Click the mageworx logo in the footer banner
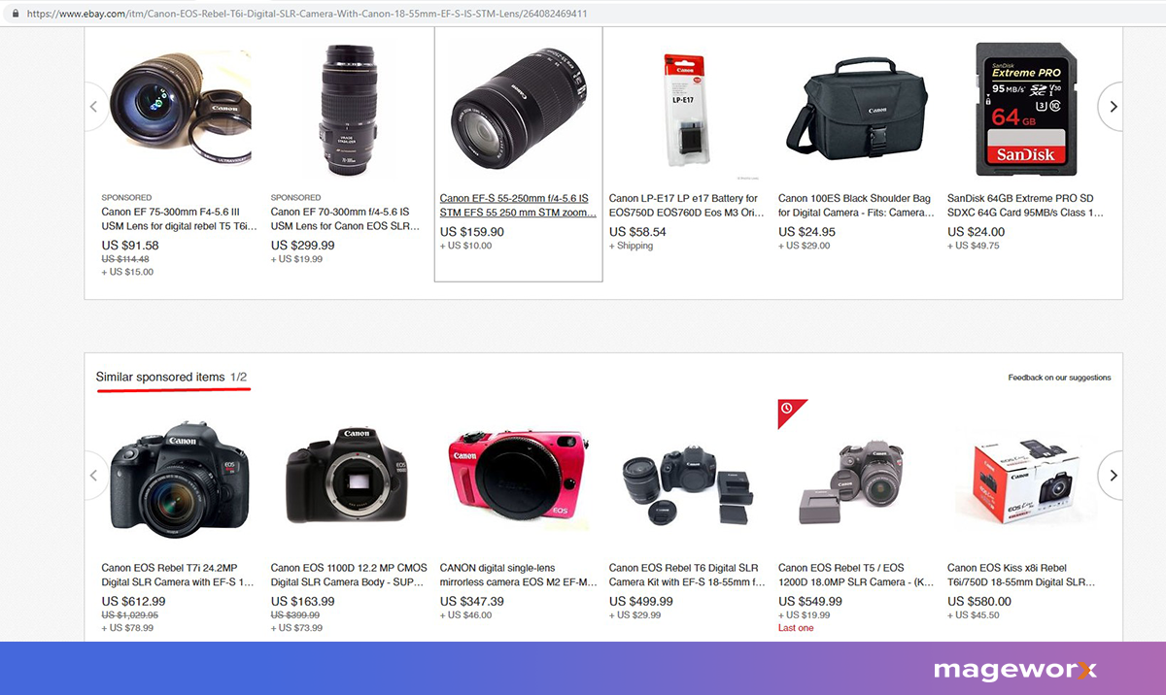The height and width of the screenshot is (695, 1166). [1014, 670]
